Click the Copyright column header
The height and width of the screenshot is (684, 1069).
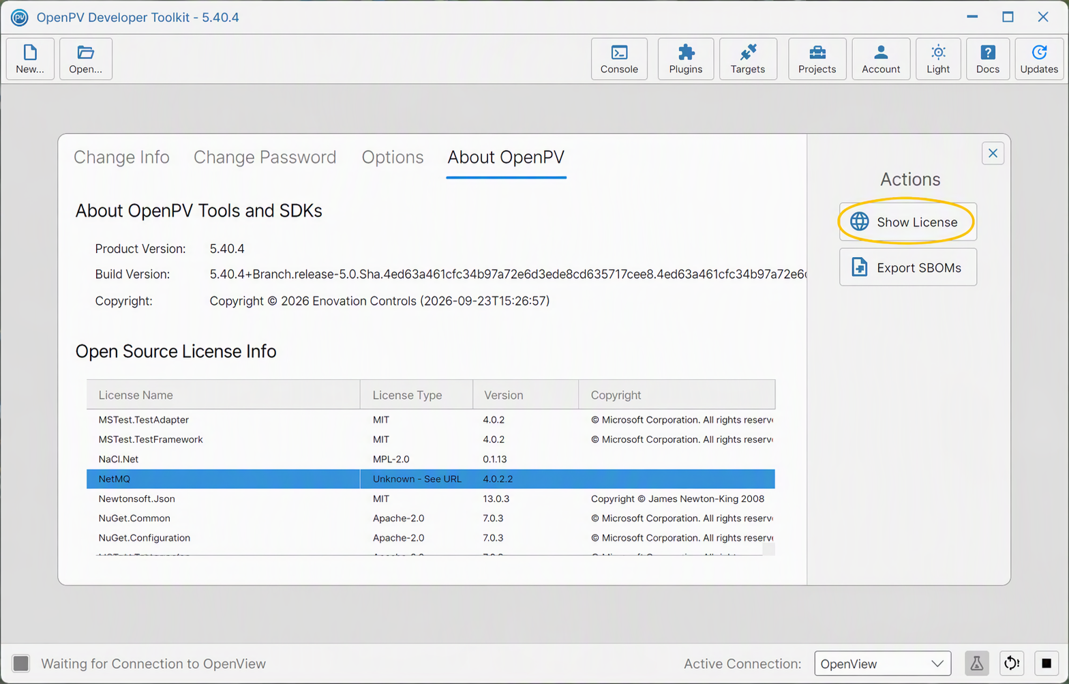tap(676, 395)
